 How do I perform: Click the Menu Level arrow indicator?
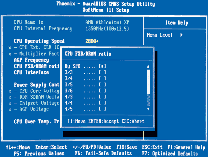click(181, 35)
